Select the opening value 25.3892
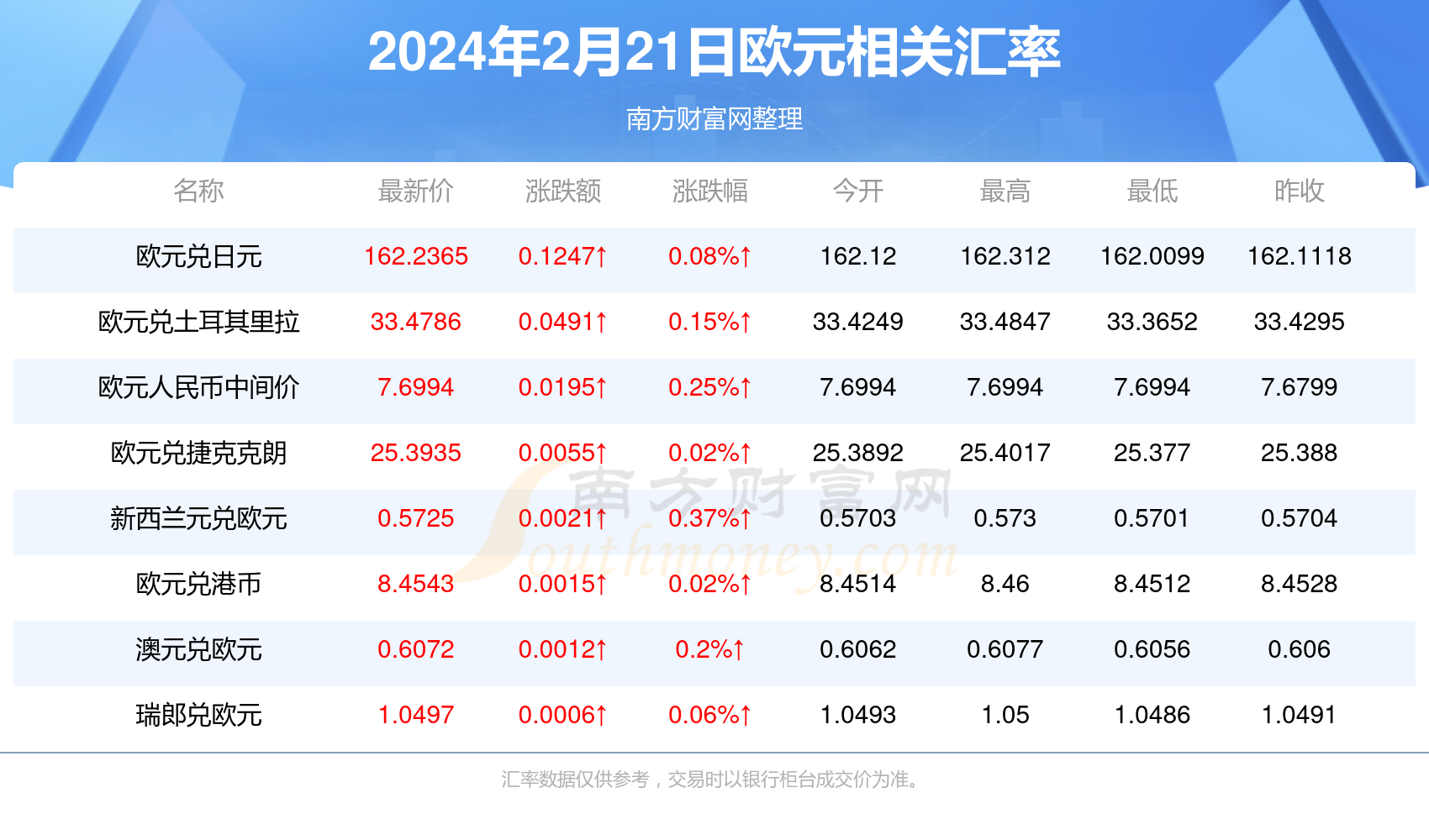 click(858, 453)
